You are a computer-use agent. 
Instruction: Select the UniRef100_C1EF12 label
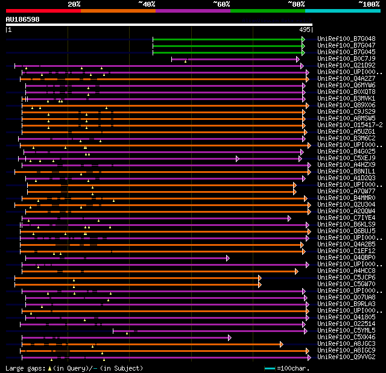click(346, 251)
